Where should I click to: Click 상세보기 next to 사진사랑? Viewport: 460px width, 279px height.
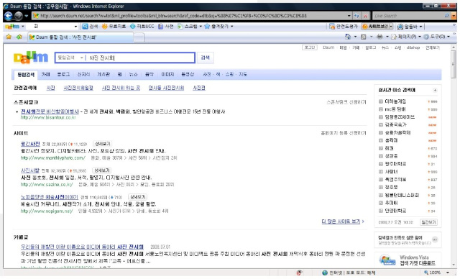(x=102, y=170)
